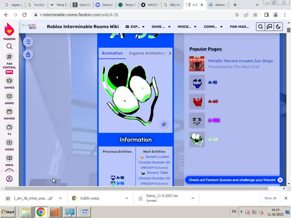Click Google icon in address bar

click(x=237, y=15)
